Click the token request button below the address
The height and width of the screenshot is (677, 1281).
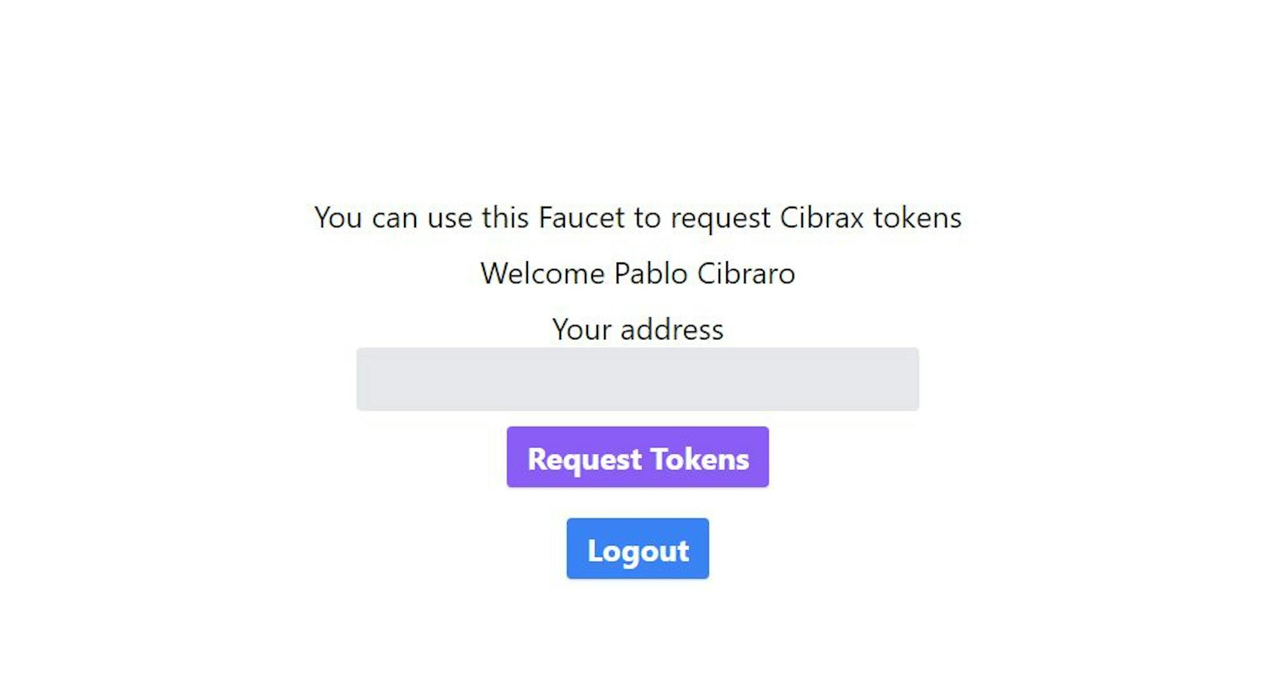(637, 458)
